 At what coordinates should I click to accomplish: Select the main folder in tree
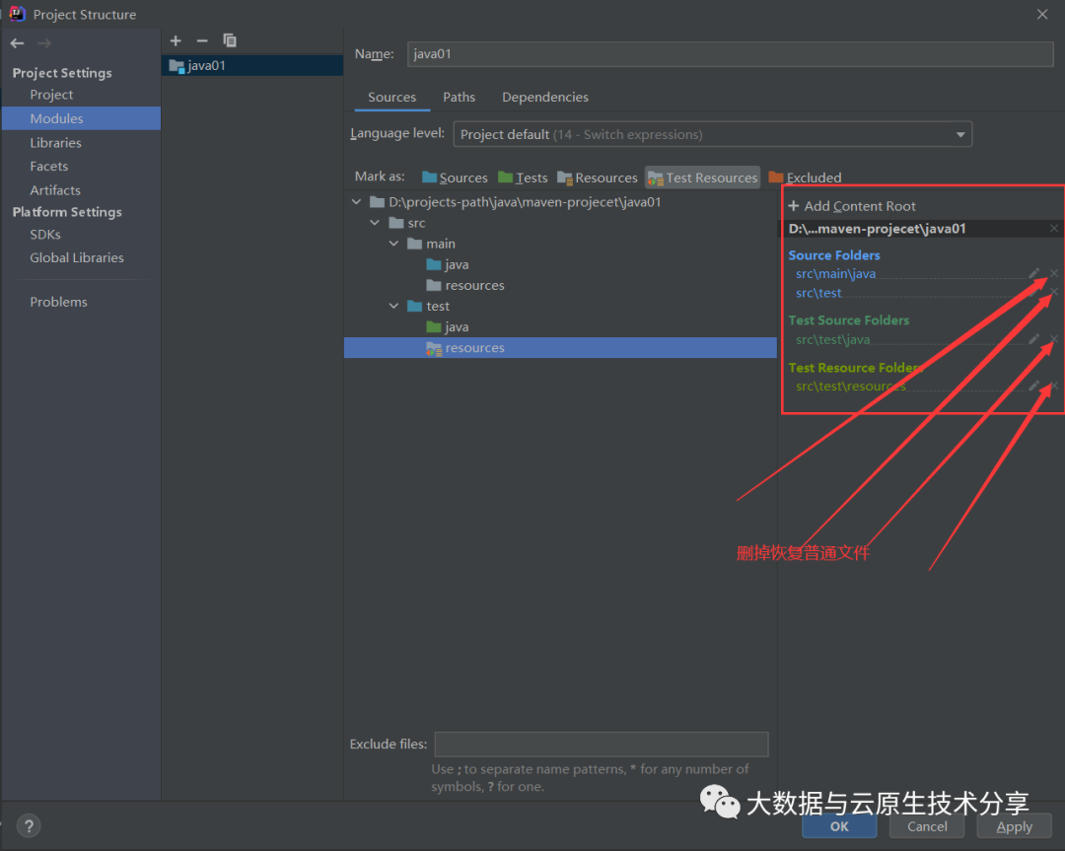(x=431, y=244)
